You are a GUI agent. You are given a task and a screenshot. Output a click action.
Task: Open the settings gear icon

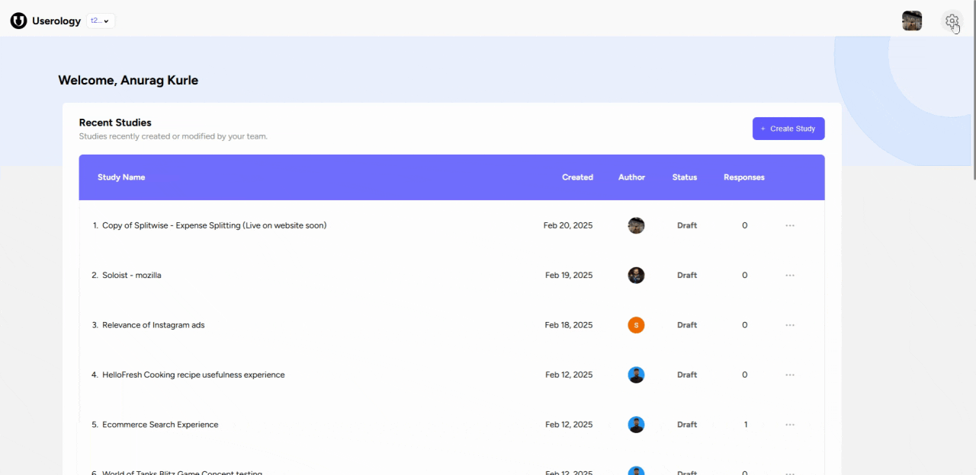952,21
